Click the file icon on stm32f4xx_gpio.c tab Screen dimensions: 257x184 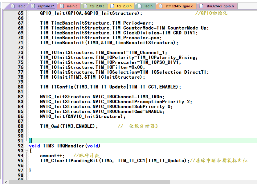(161, 6)
